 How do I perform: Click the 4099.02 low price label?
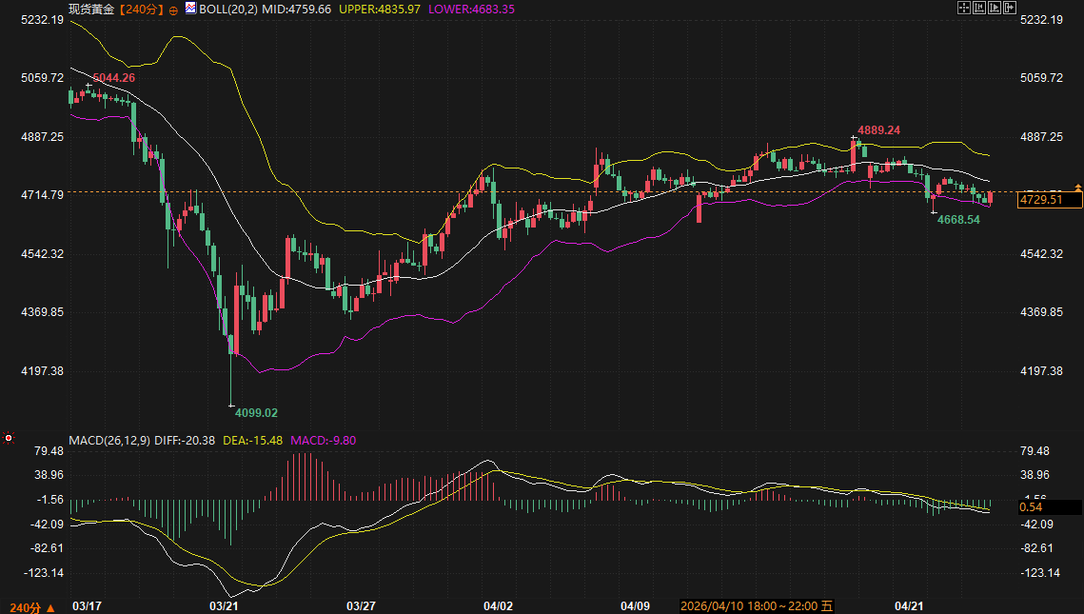(x=256, y=412)
